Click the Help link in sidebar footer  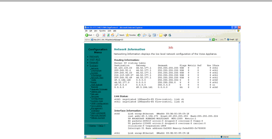point(101,125)
